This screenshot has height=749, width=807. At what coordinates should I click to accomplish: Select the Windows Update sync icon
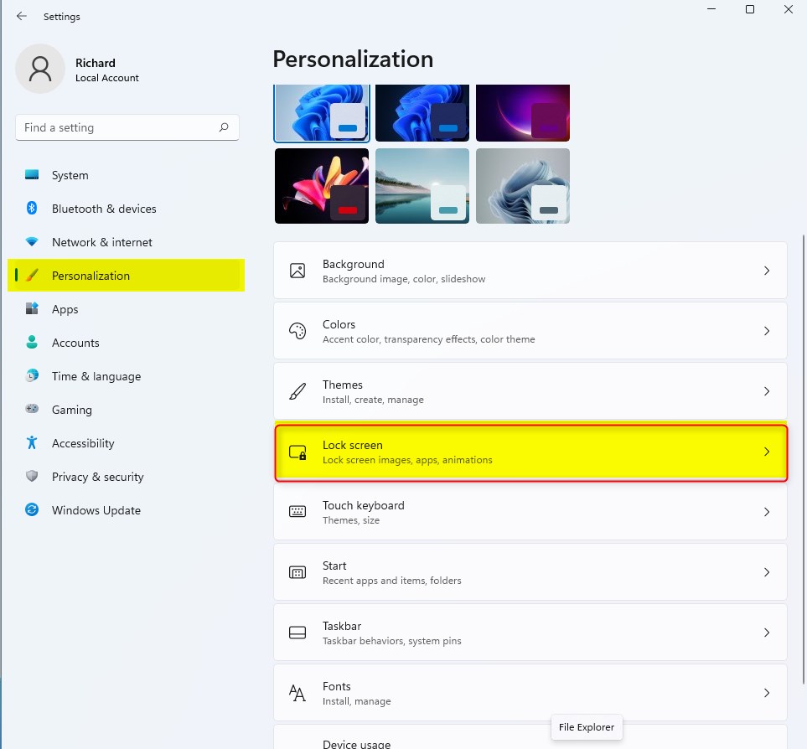pyautogui.click(x=32, y=509)
